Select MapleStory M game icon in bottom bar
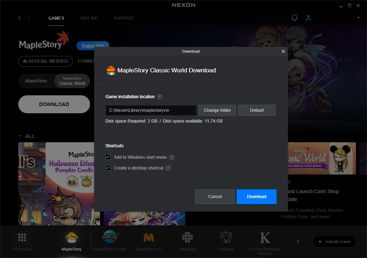Viewport: 367px width, 258px height. [149, 238]
